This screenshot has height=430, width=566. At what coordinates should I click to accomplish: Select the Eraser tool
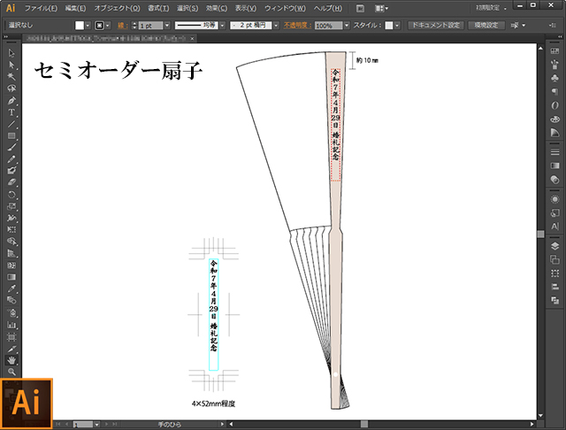click(11, 182)
